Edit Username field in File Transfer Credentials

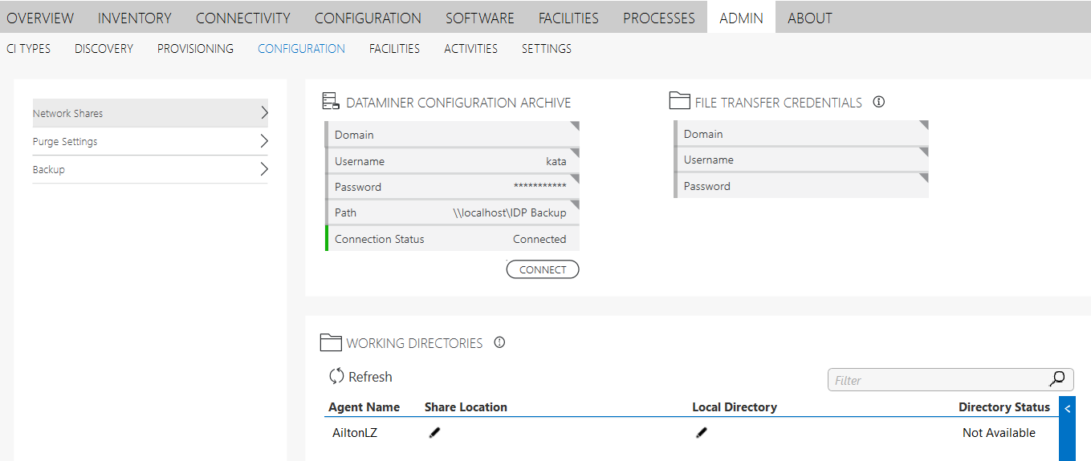(801, 160)
